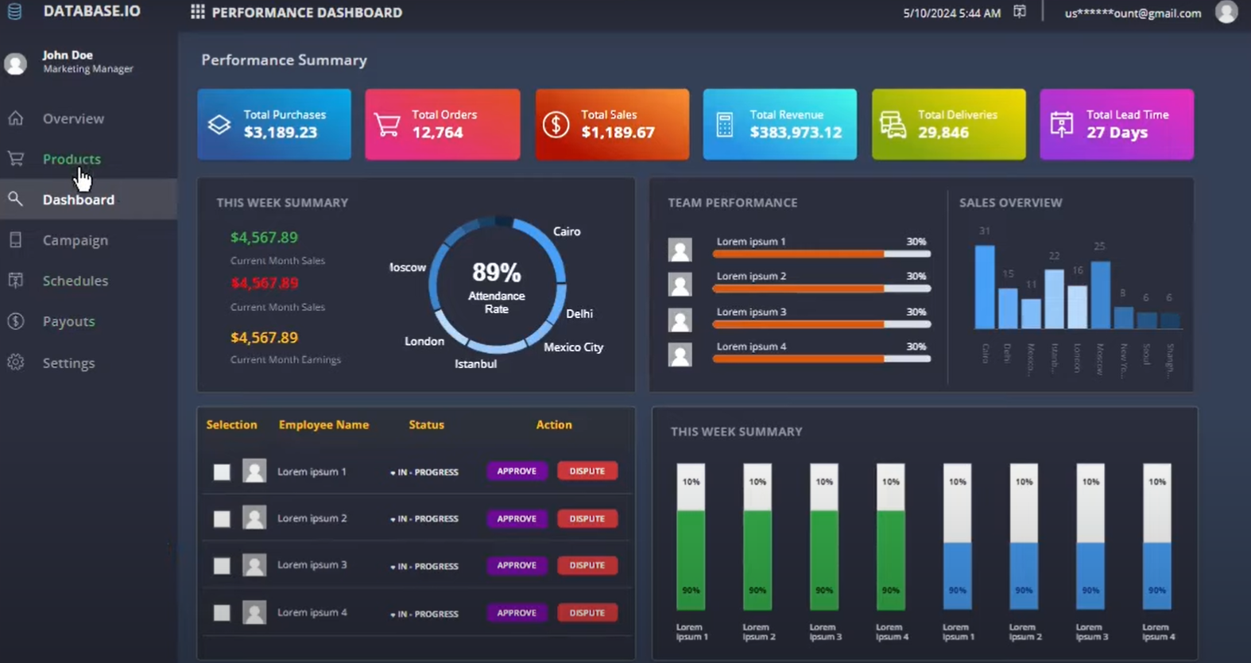The height and width of the screenshot is (663, 1251).
Task: Click Lorem ipsum 2 team performance progress bar
Action: pos(822,289)
